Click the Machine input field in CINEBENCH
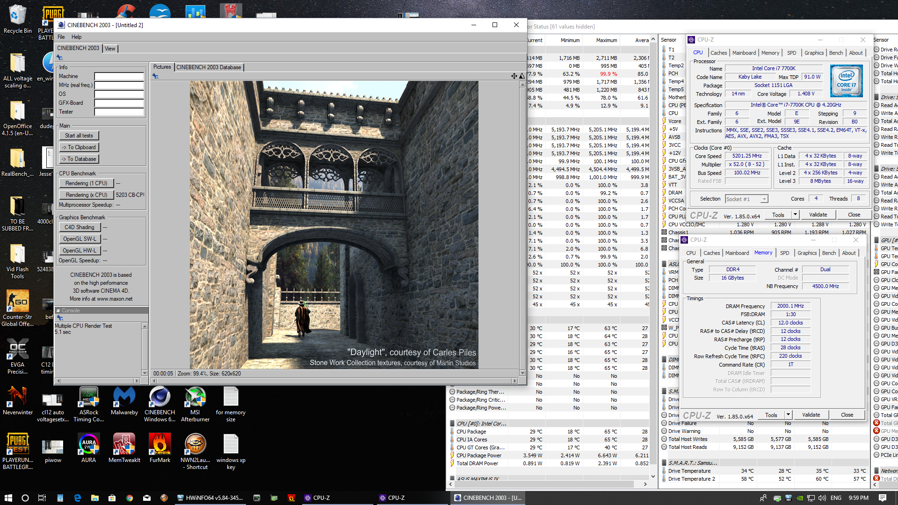Viewport: 898px width, 505px height. click(x=119, y=76)
